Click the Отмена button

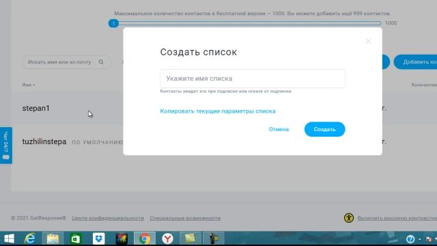[x=279, y=129]
